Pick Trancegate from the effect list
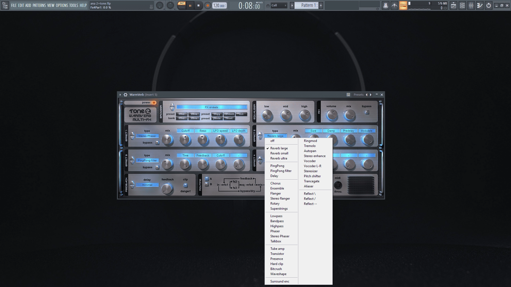The image size is (511, 287). 315,181
